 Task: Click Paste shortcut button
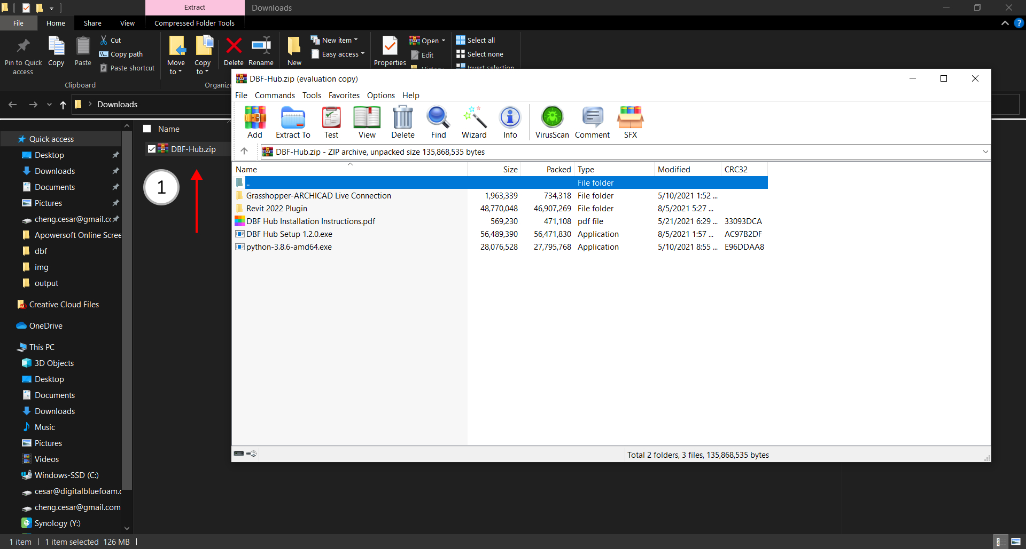coord(127,68)
